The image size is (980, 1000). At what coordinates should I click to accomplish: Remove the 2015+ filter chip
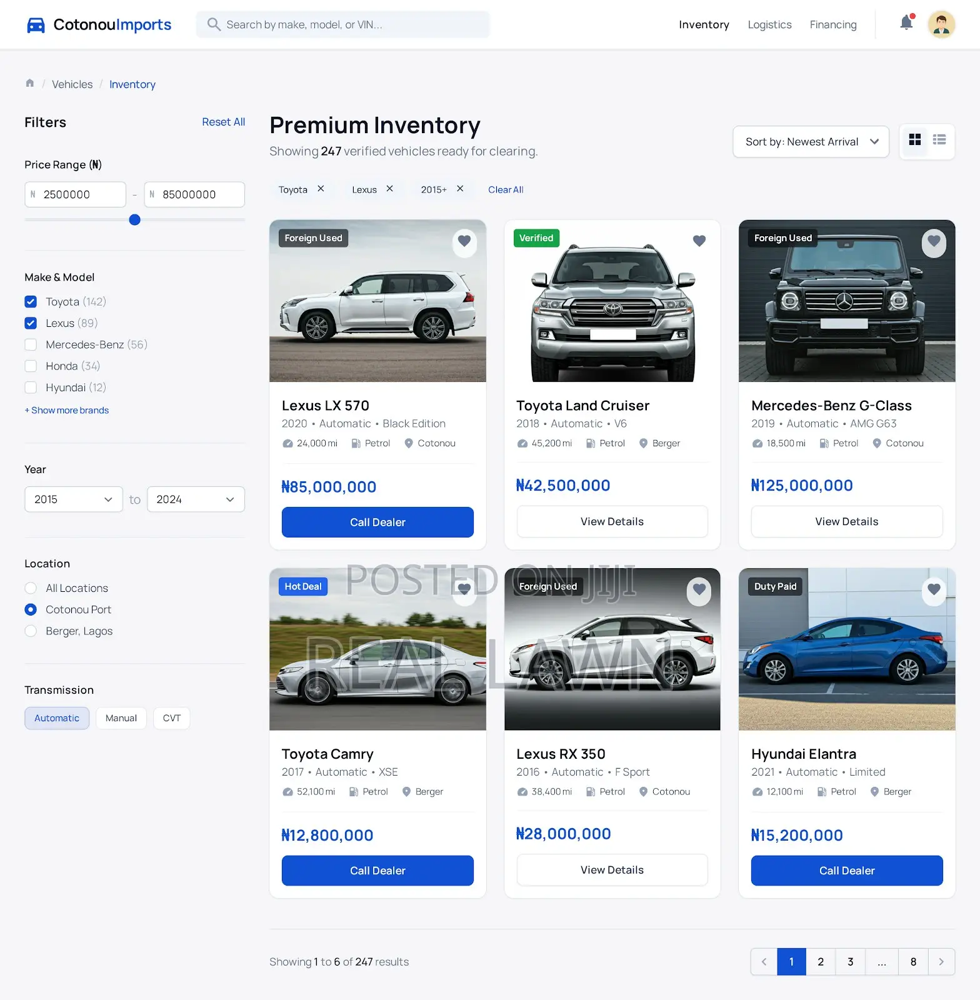click(460, 189)
